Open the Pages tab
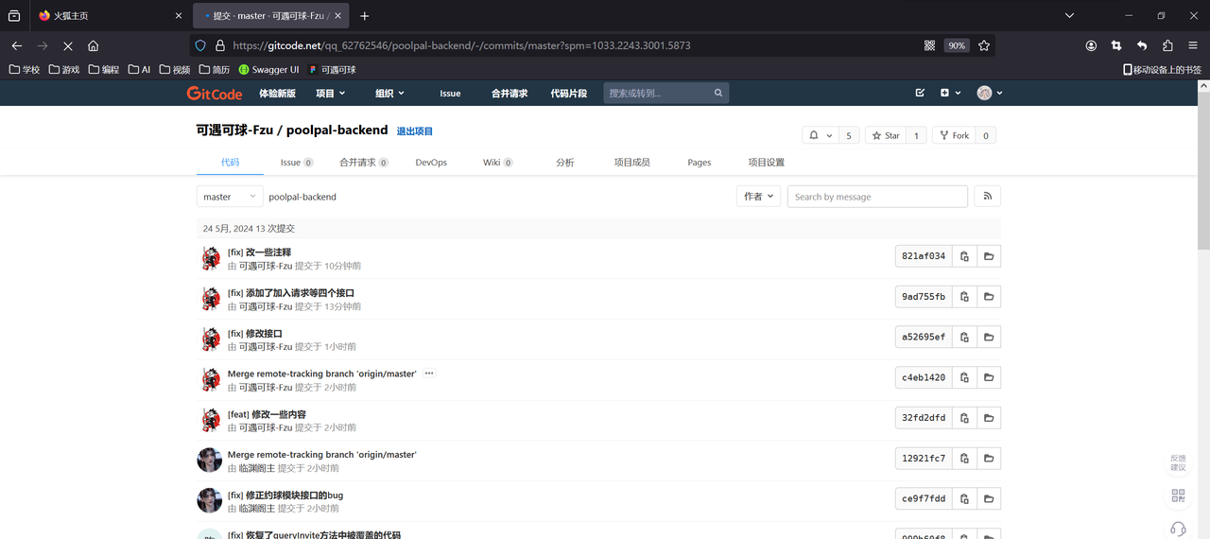 [x=699, y=163]
